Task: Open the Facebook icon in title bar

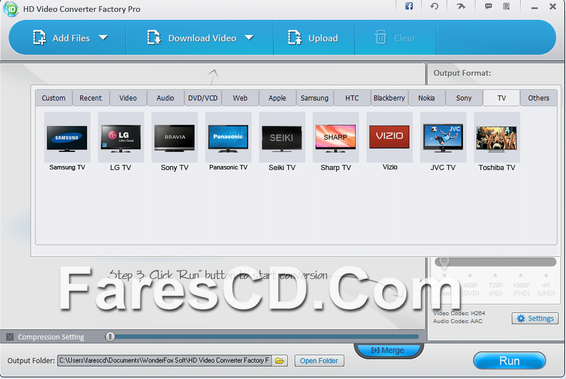Action: tap(409, 6)
